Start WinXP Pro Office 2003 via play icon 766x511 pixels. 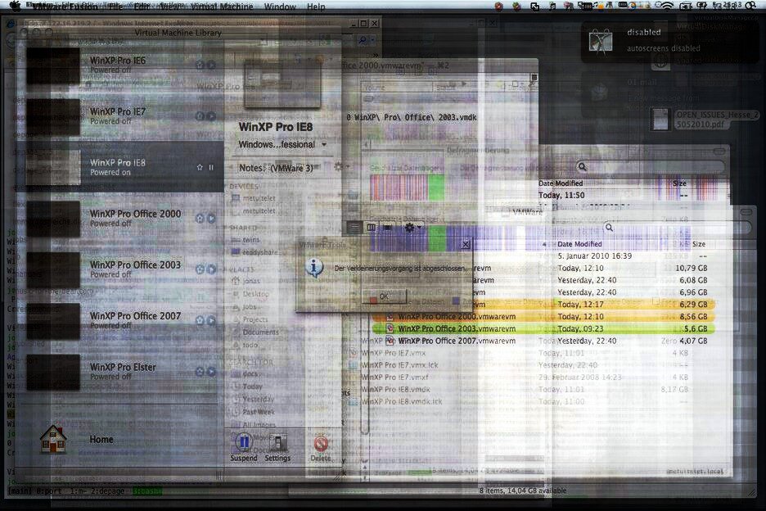point(211,269)
